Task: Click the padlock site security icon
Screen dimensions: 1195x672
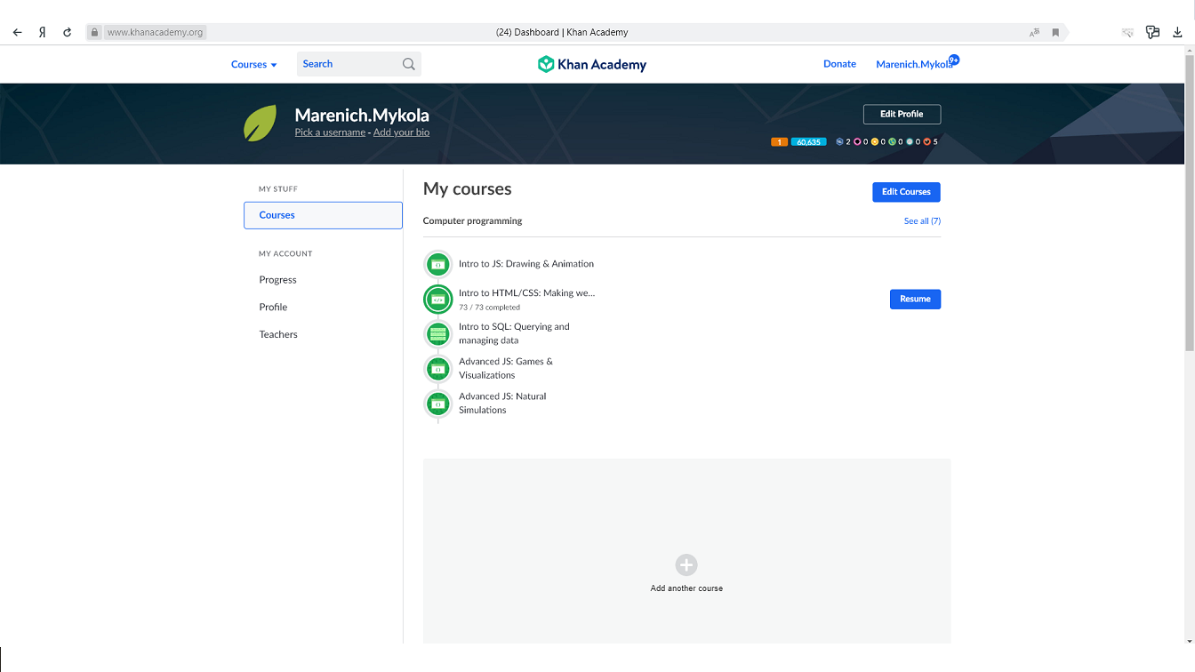Action: tap(94, 32)
